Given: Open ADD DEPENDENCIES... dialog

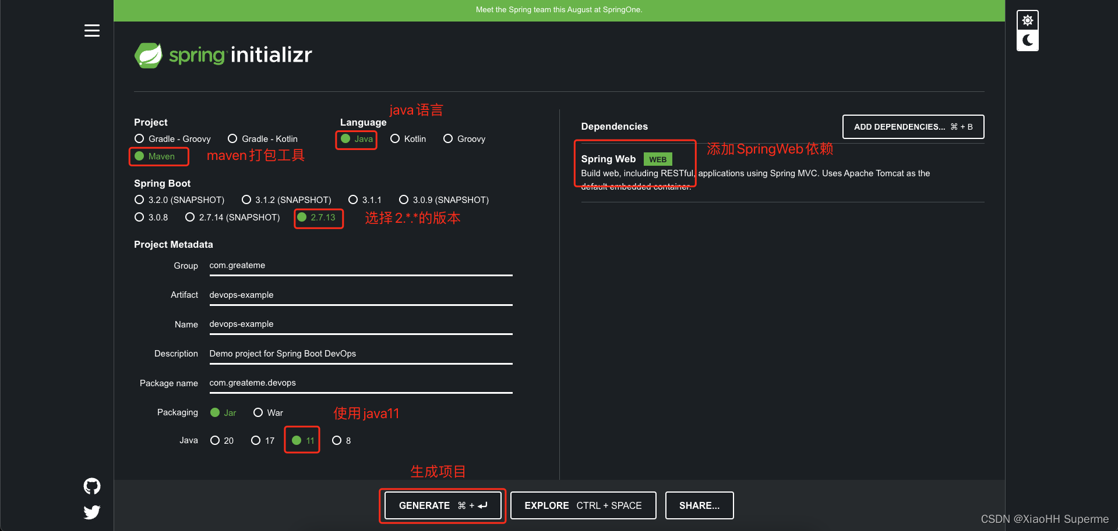Looking at the screenshot, I should 913,127.
